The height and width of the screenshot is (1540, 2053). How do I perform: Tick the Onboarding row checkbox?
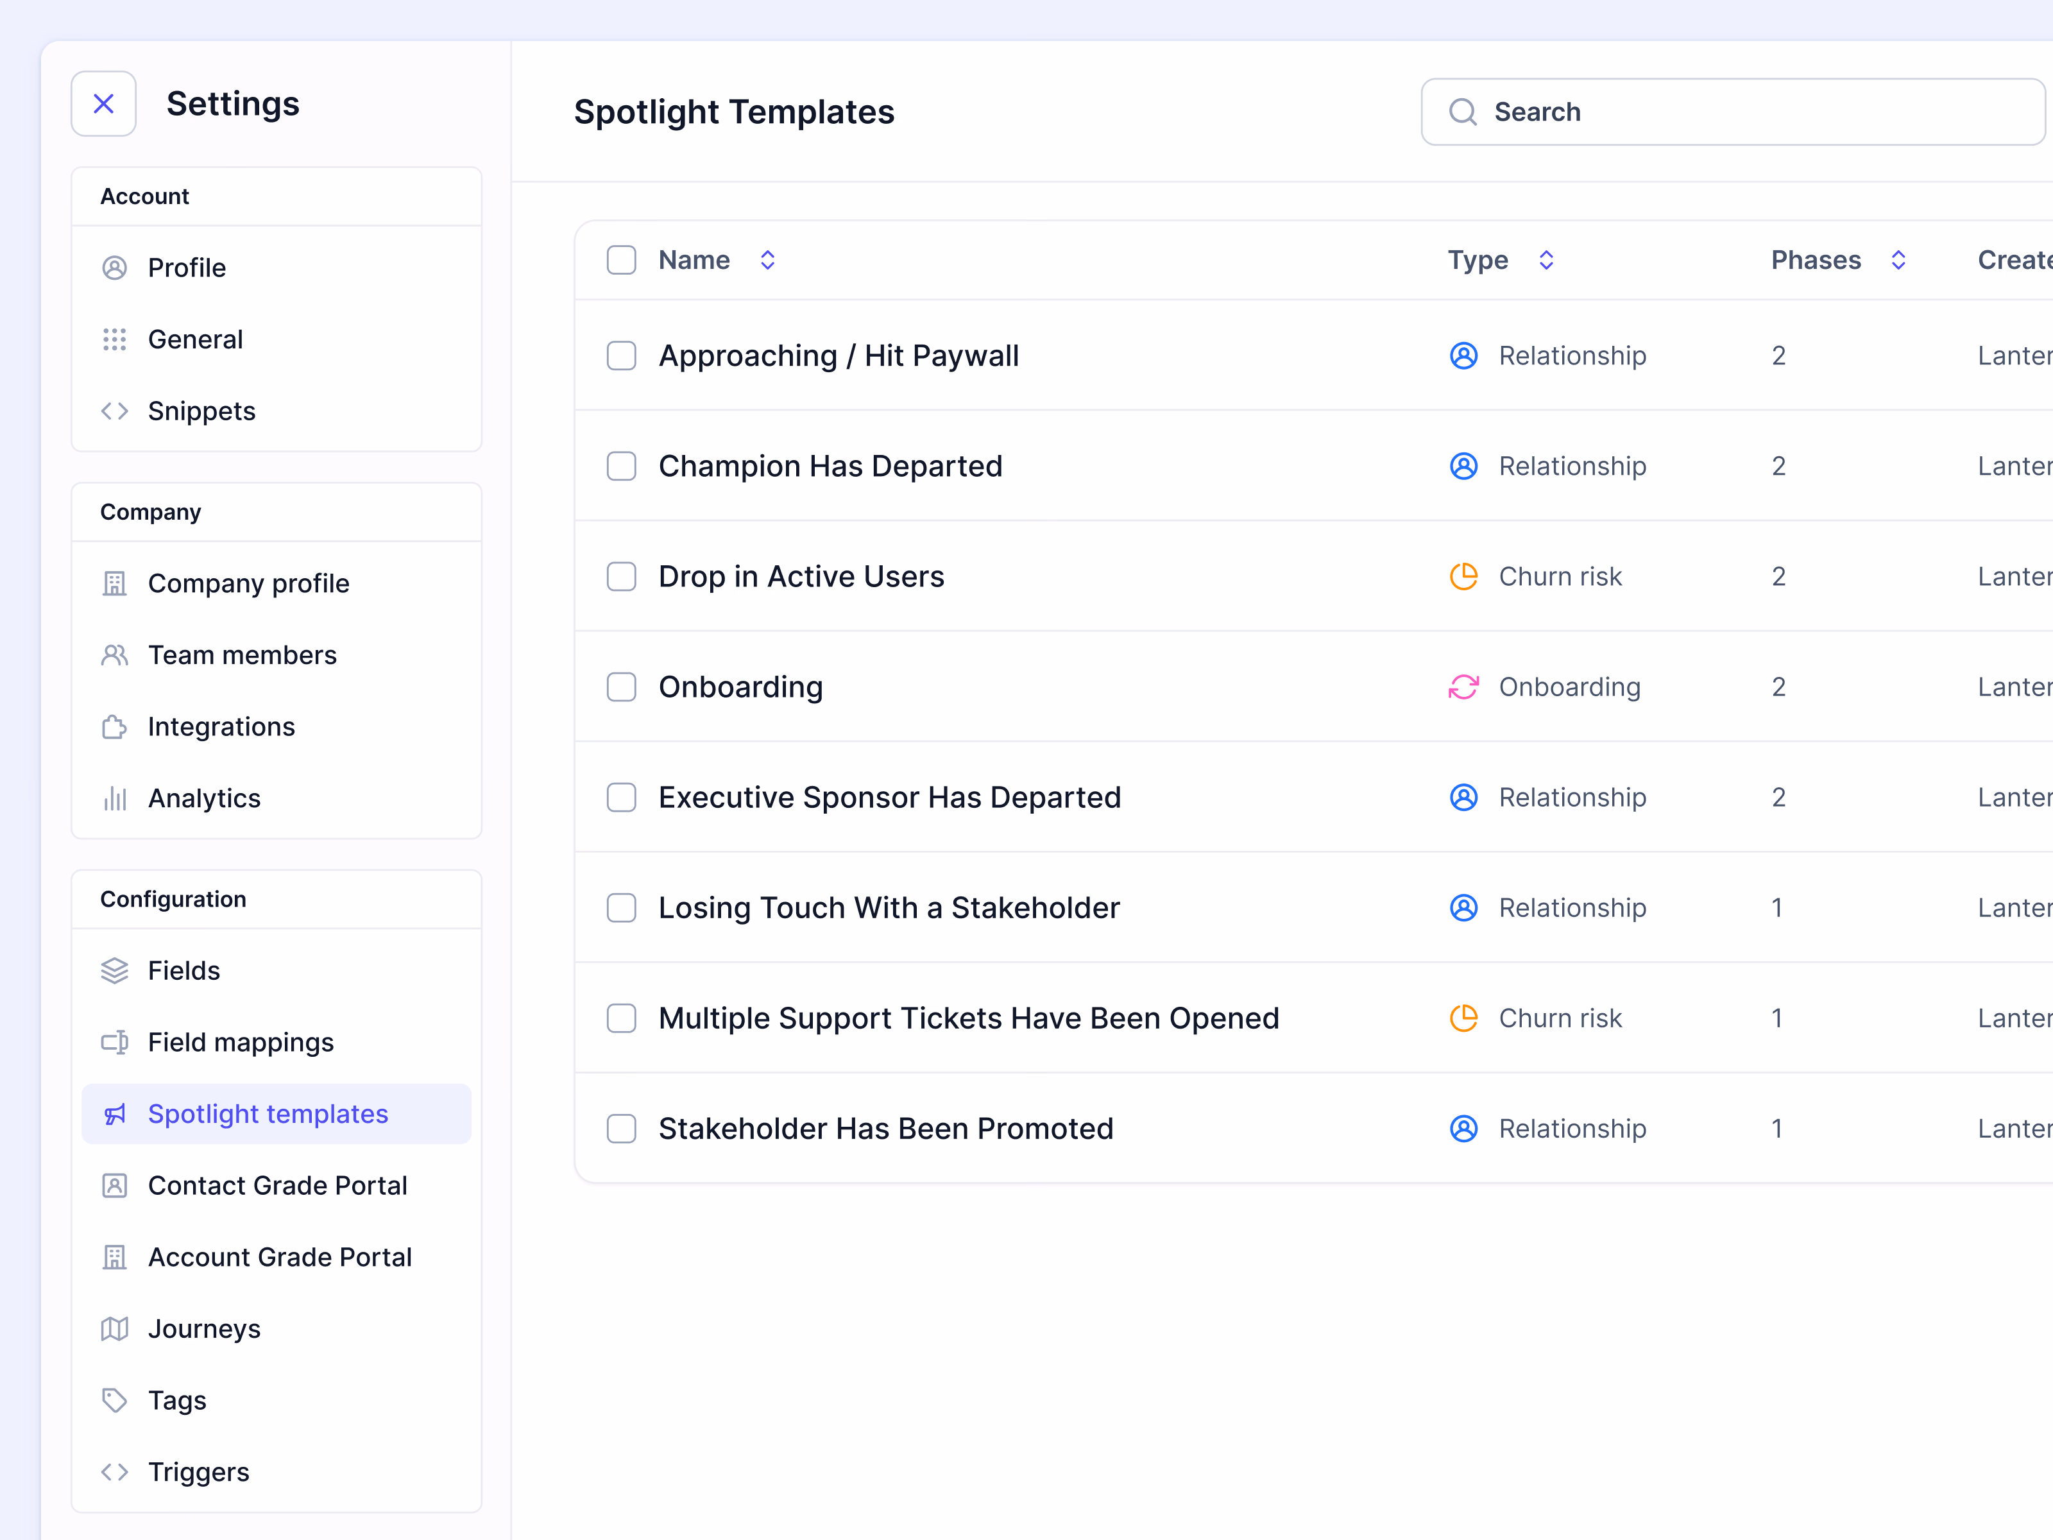pos(621,687)
